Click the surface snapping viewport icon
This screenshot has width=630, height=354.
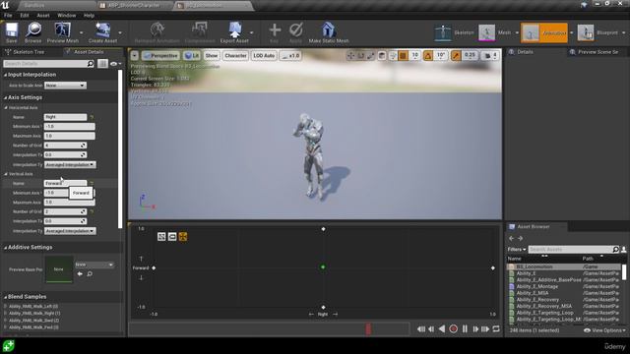coord(393,56)
